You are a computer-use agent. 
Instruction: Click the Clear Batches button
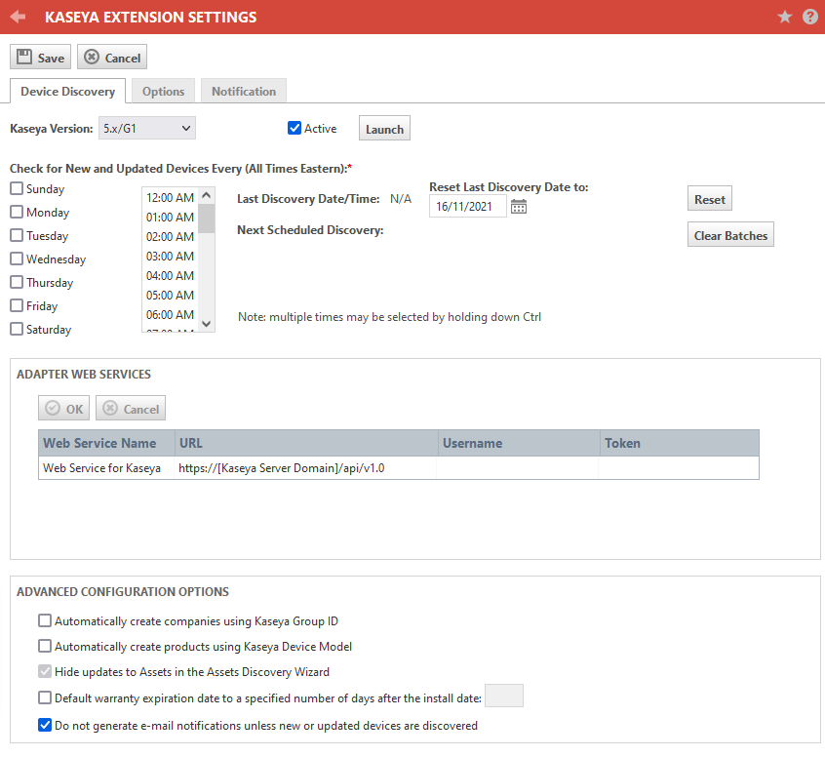coord(730,235)
